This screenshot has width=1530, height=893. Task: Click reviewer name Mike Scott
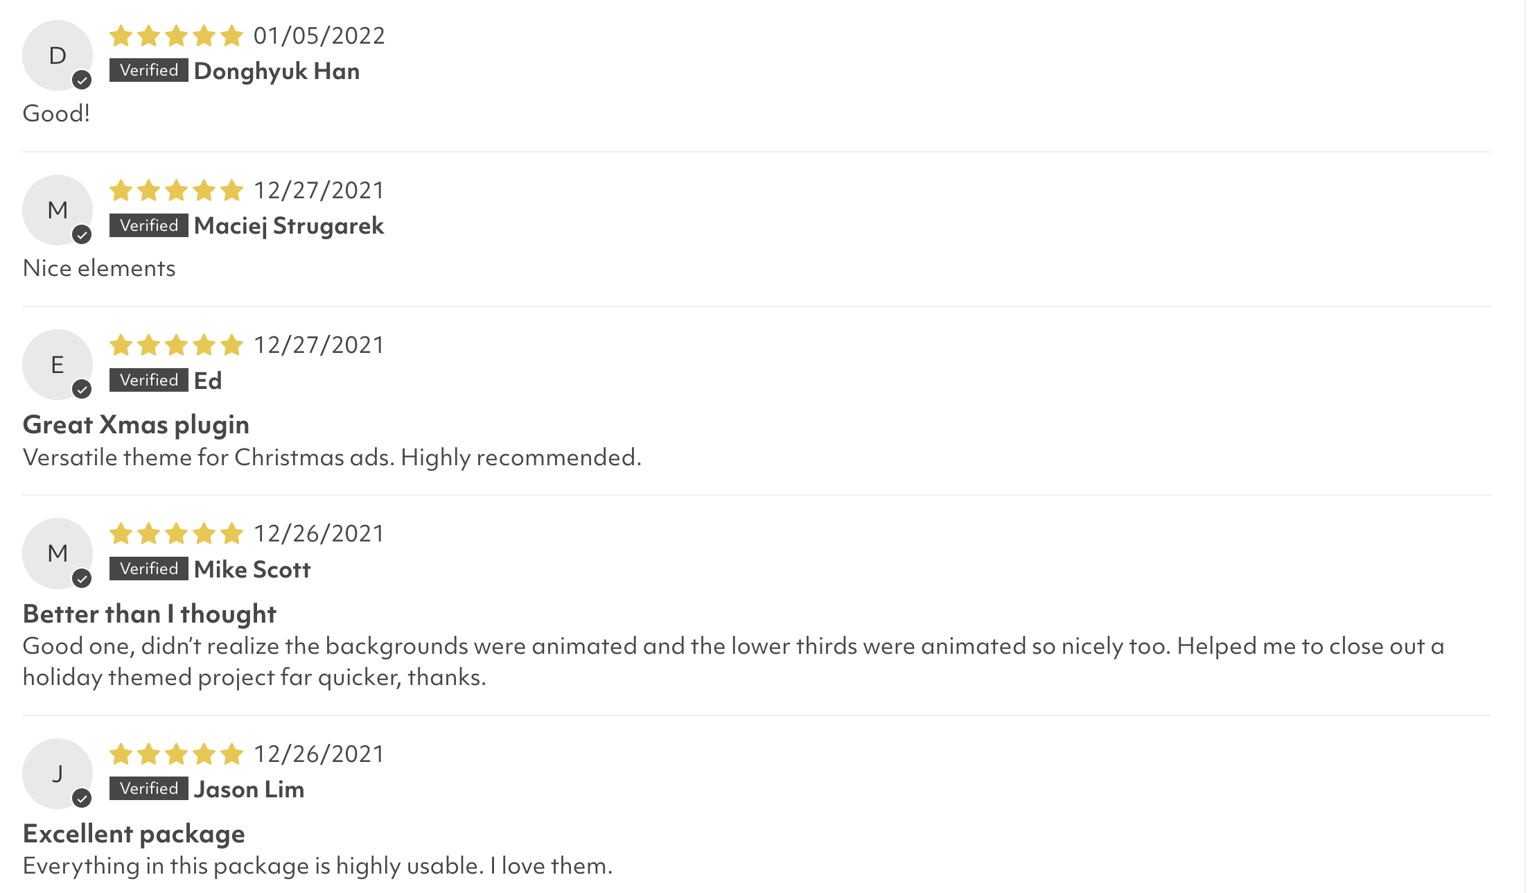pyautogui.click(x=252, y=570)
